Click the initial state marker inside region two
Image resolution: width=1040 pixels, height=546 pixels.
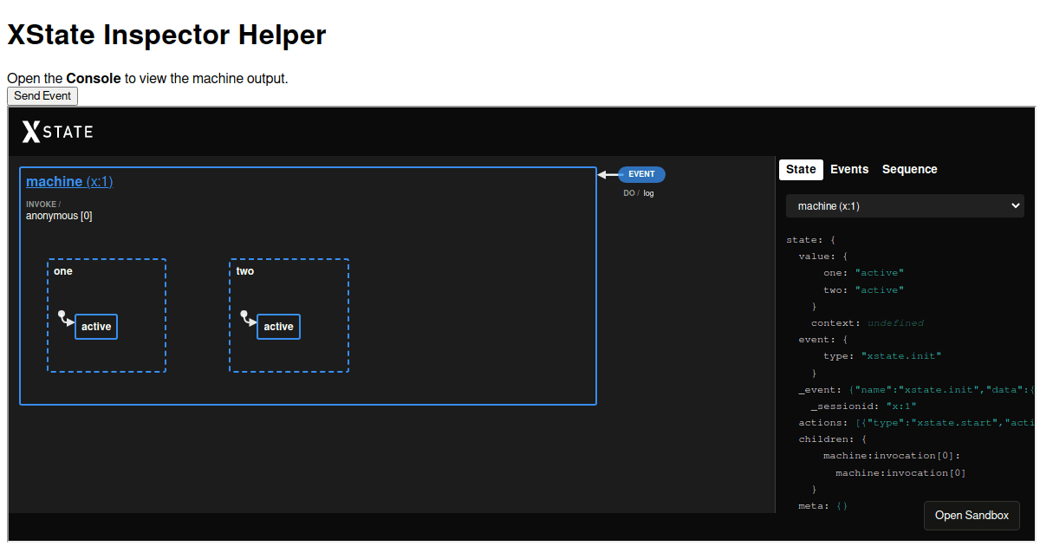(248, 317)
